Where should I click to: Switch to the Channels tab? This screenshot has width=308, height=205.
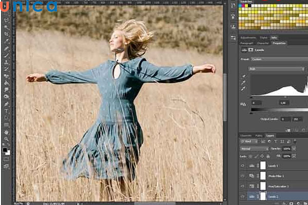tap(246, 136)
